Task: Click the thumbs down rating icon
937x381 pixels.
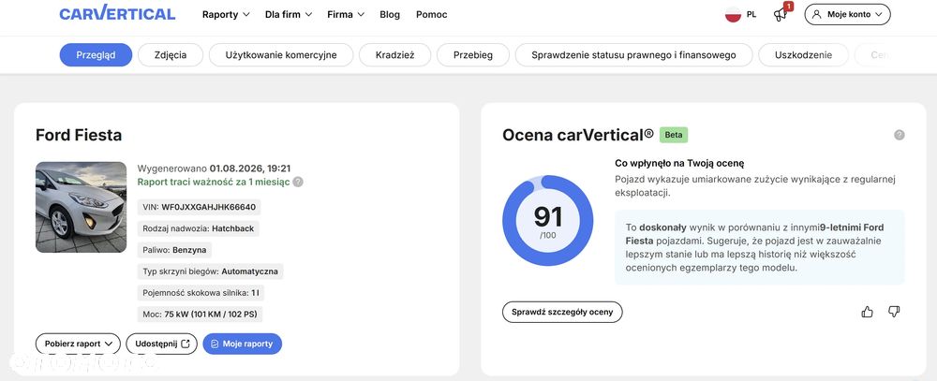Action: (894, 312)
